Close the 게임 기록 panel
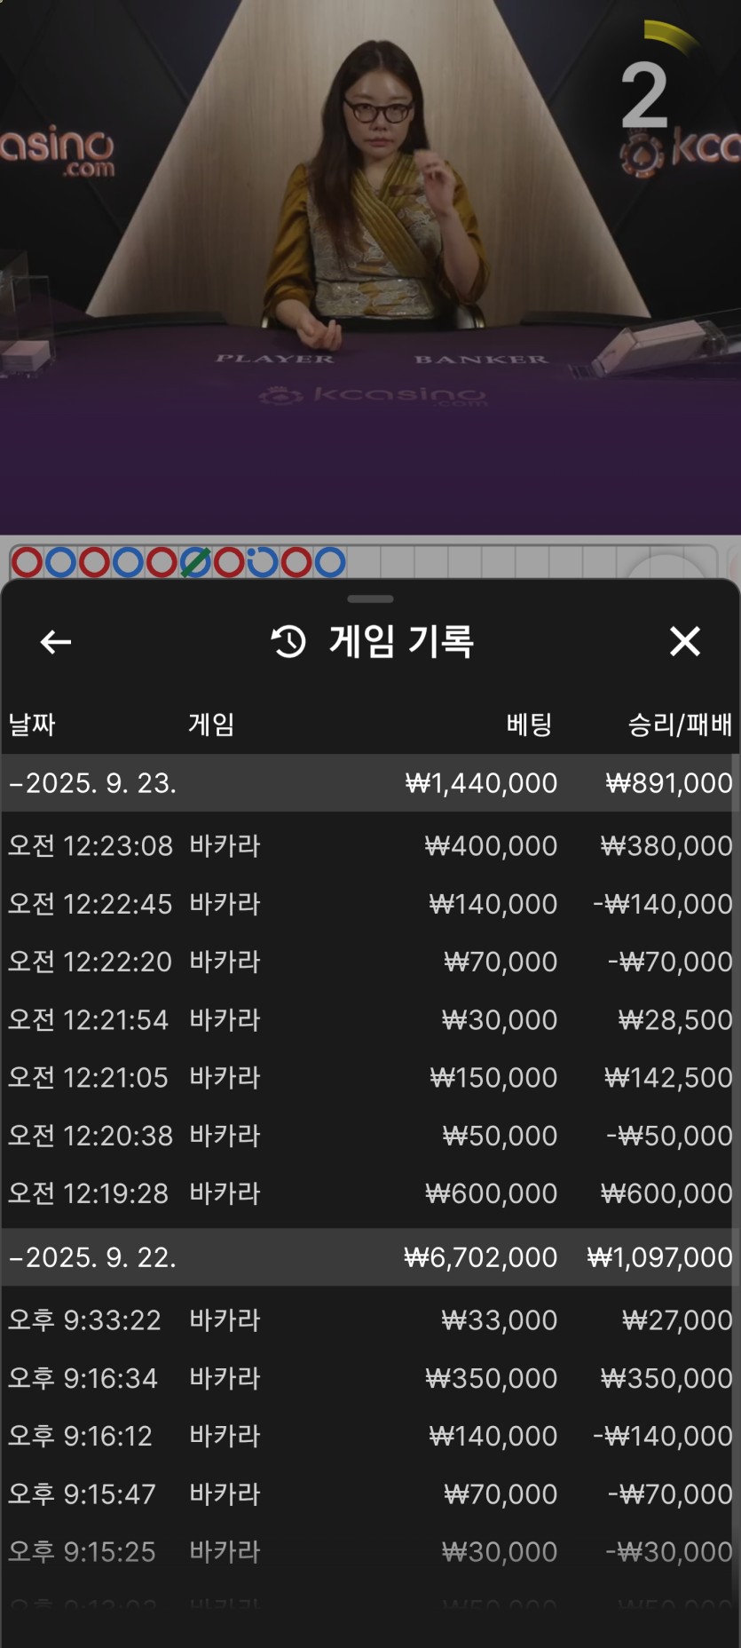 point(684,641)
